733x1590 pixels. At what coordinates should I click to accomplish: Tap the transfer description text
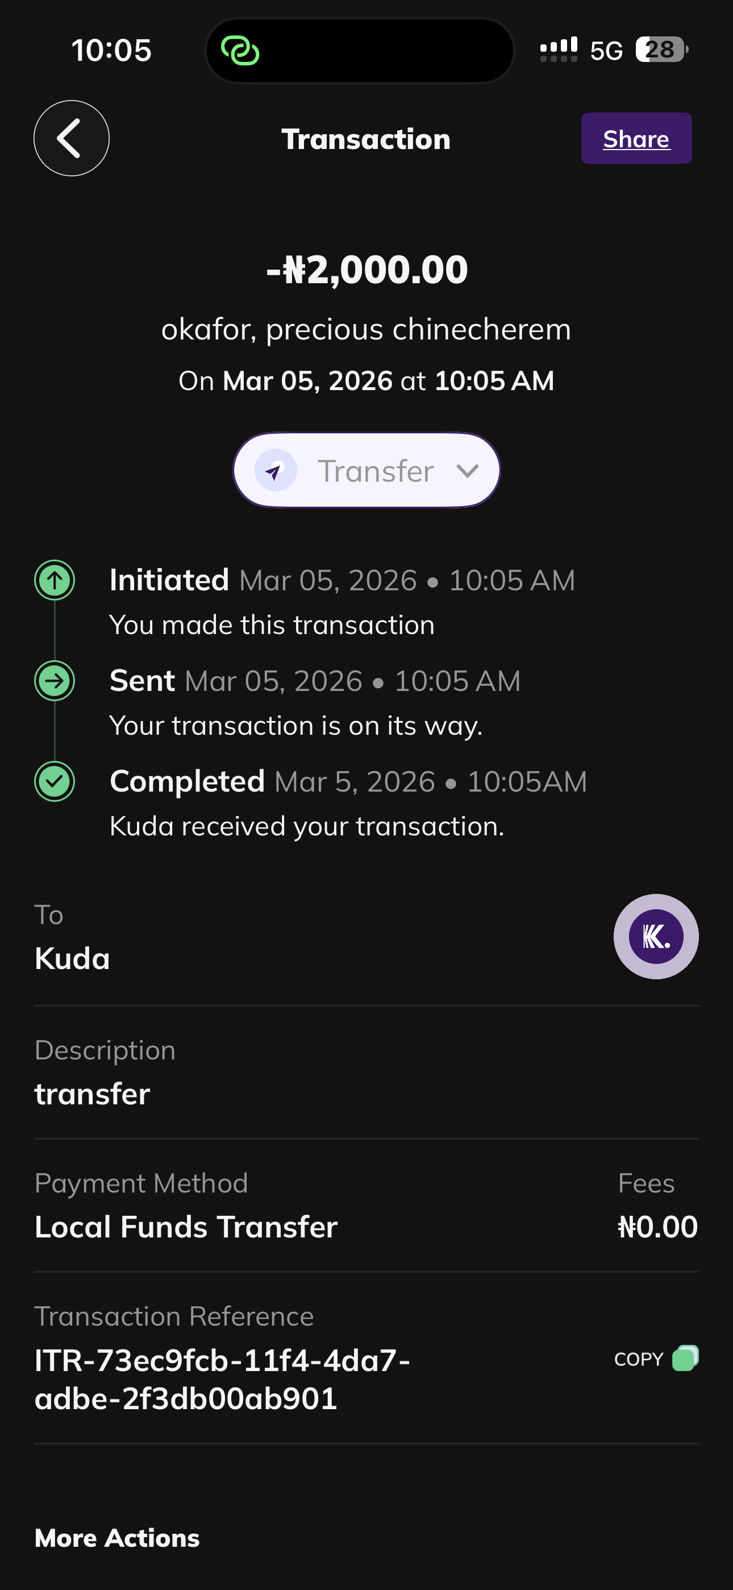click(93, 1094)
